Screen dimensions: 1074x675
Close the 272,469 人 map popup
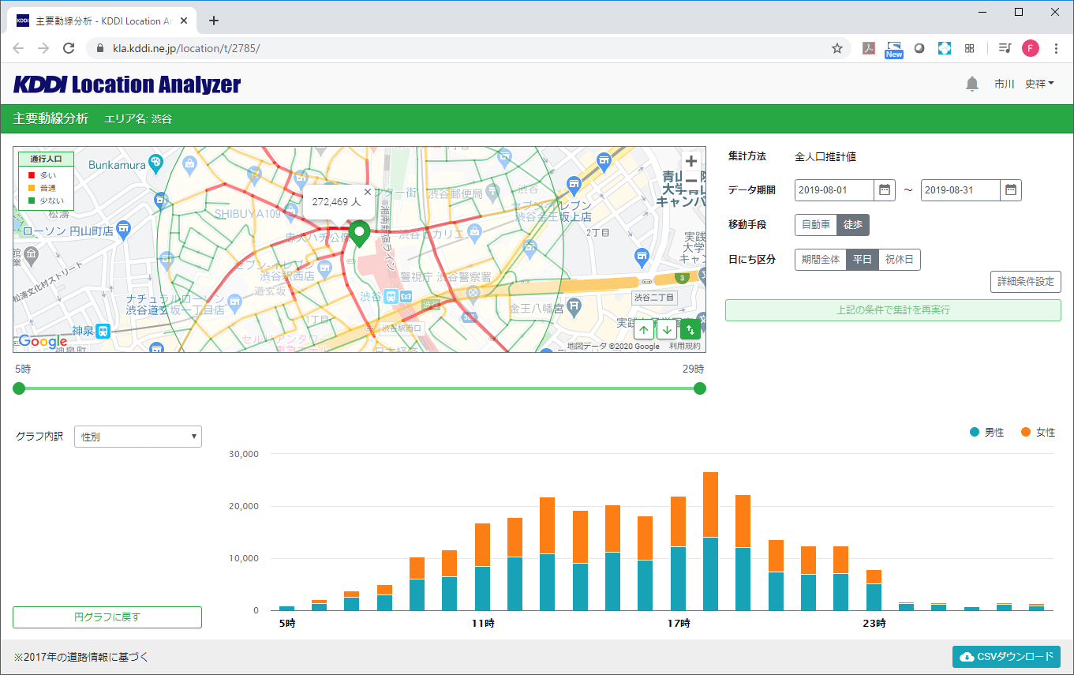[368, 192]
